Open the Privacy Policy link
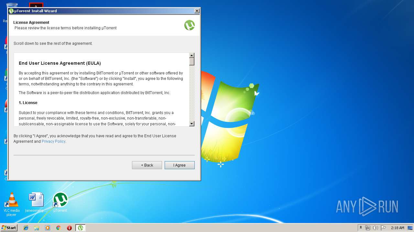Screen dimensions: 414x232 pyautogui.click(x=53, y=141)
